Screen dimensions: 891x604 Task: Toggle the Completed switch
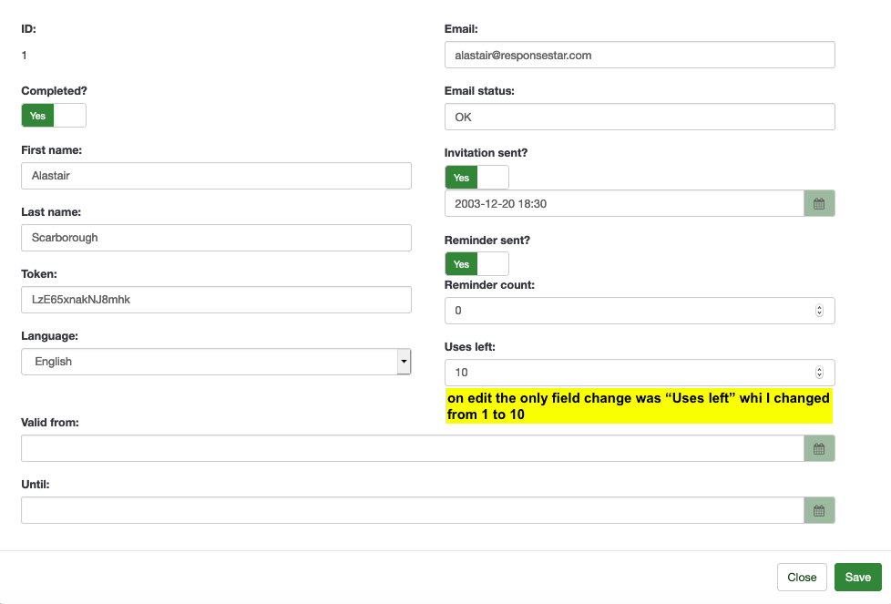tap(54, 116)
